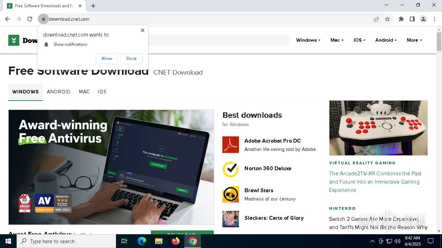Viewport: 442px width, 248px height.
Task: Click the Download.com green logo icon
Action: coord(14,40)
